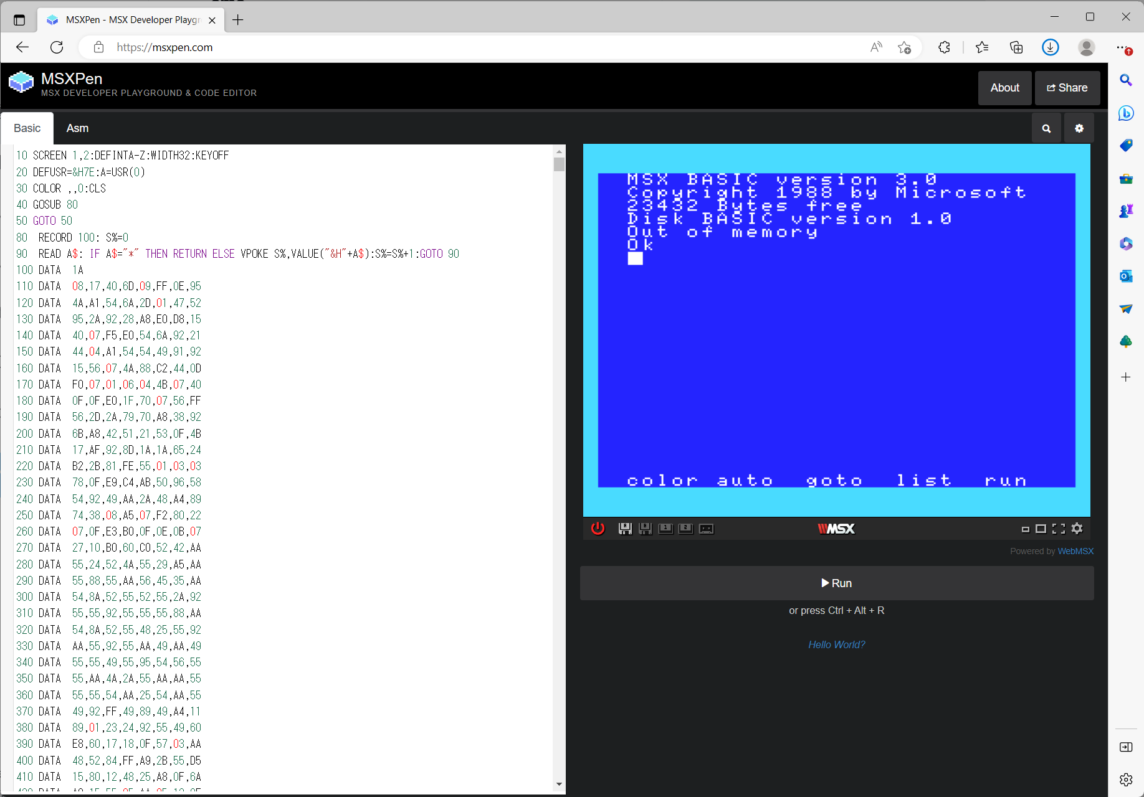The image size is (1144, 797).
Task: Switch to the Asm tab
Action: tap(77, 128)
